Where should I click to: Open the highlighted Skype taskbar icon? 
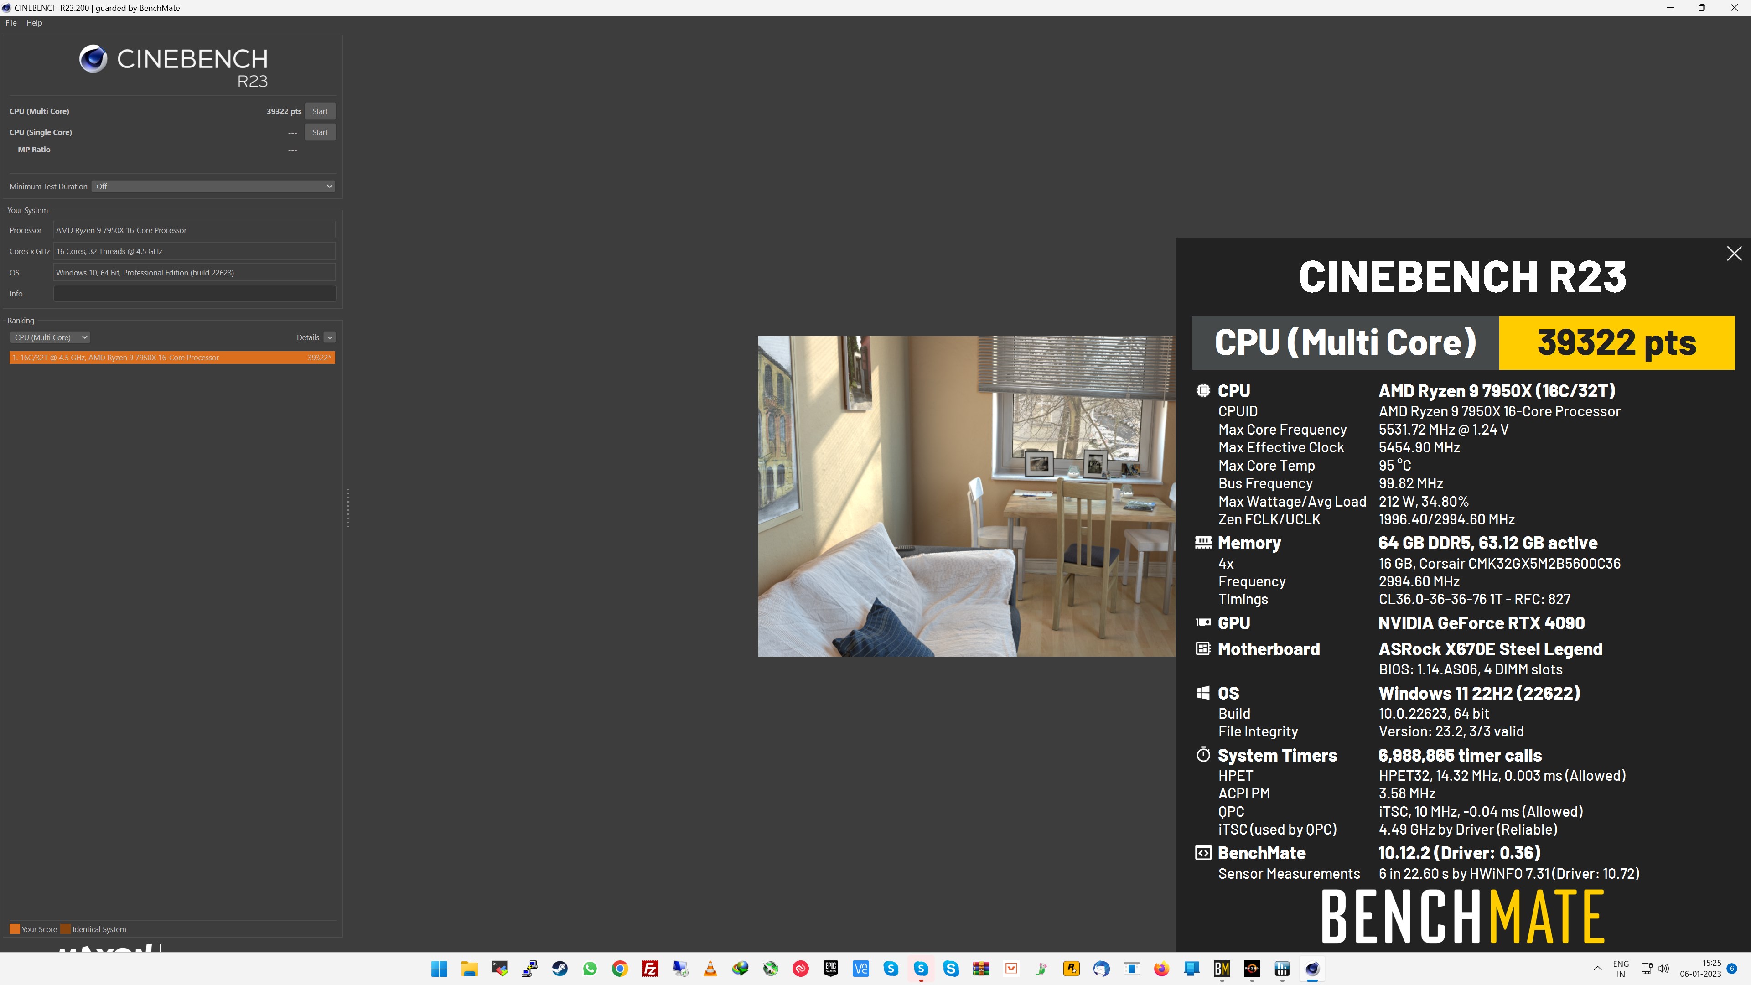[x=921, y=969]
